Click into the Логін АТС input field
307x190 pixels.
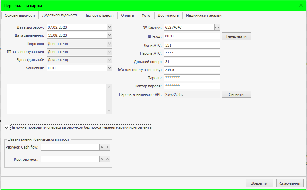pos(192,45)
